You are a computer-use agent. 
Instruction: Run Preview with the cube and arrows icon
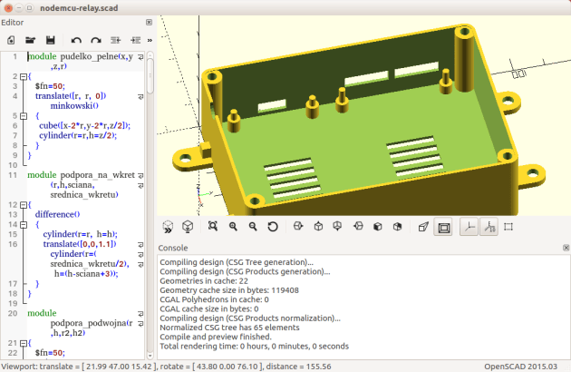(168, 227)
